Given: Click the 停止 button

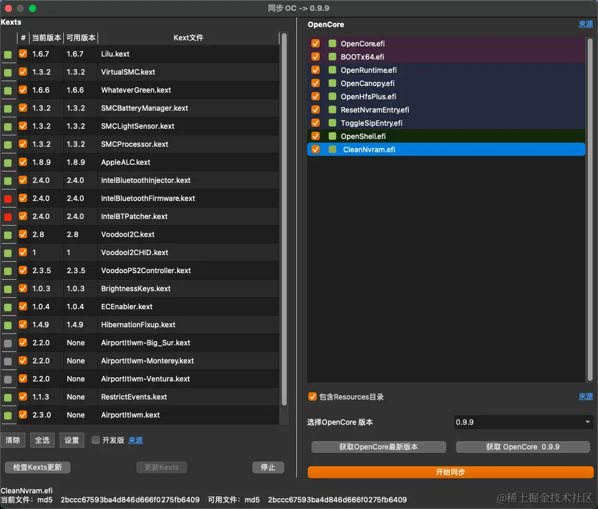Looking at the screenshot, I should pos(268,467).
